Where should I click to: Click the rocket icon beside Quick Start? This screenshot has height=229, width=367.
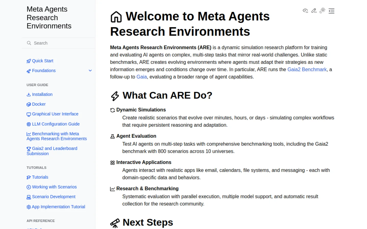29,61
